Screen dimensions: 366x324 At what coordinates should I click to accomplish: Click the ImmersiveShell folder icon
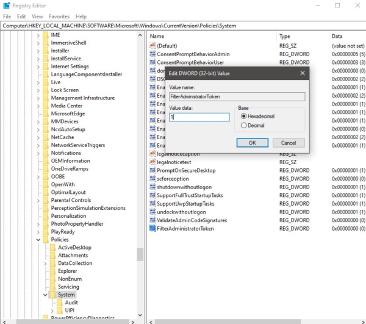tap(46, 43)
